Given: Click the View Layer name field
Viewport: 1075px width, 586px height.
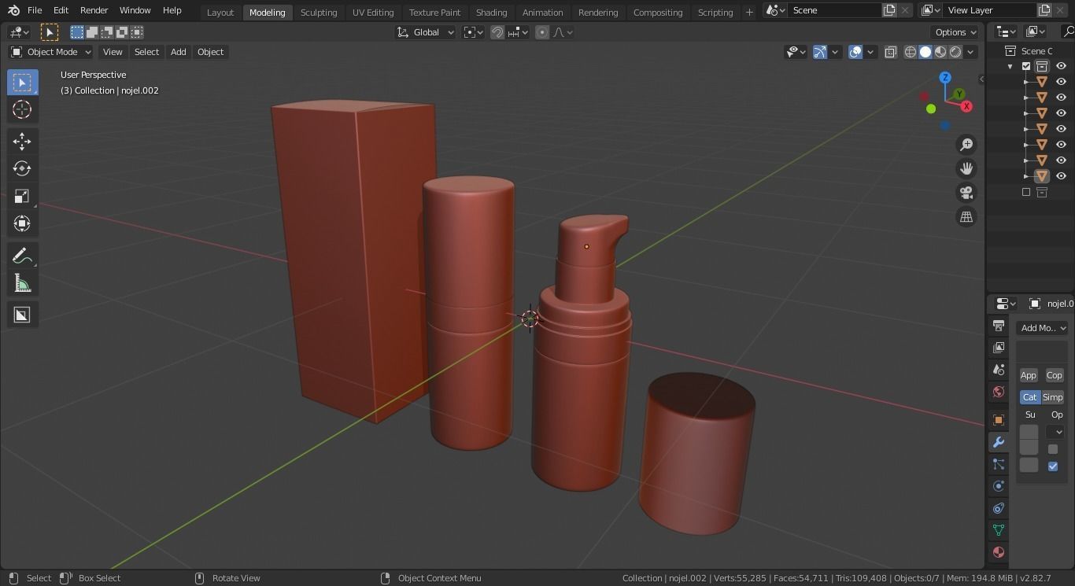Looking at the screenshot, I should click(990, 10).
